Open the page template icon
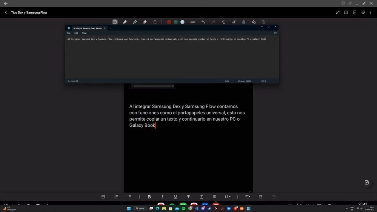This screenshot has width=377, height=212. click(x=355, y=12)
